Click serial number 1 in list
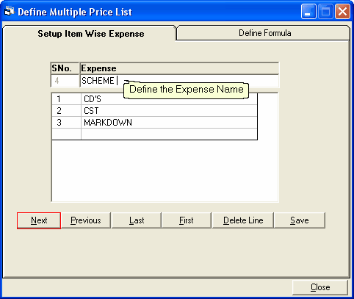 [x=59, y=99]
